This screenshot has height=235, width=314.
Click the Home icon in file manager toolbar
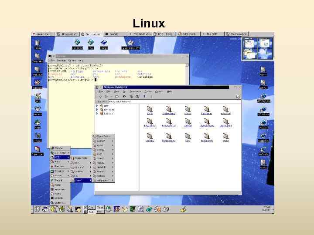click(117, 97)
